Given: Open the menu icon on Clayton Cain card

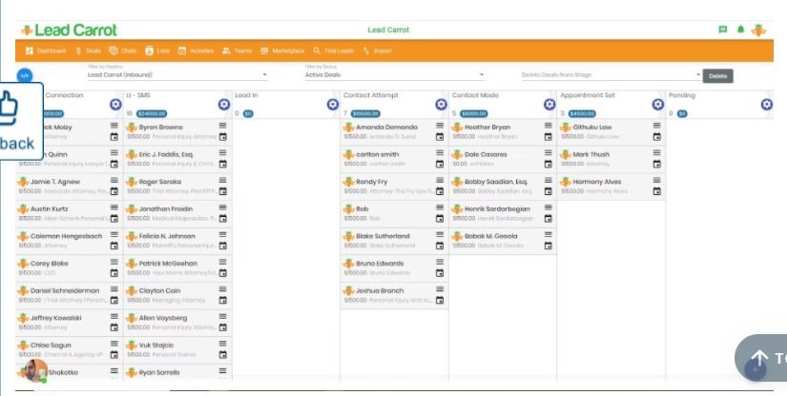Looking at the screenshot, I should 222,288.
